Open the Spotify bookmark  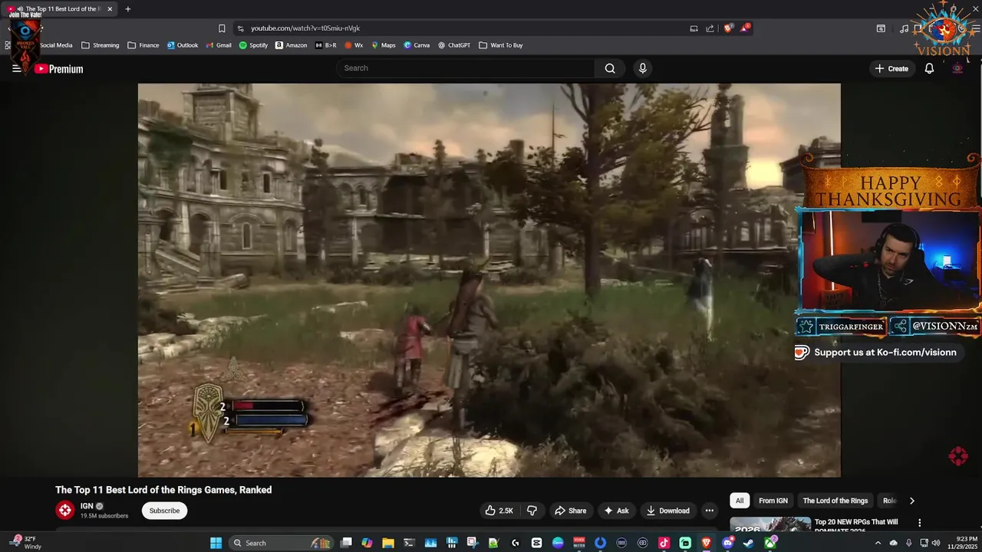click(x=253, y=45)
